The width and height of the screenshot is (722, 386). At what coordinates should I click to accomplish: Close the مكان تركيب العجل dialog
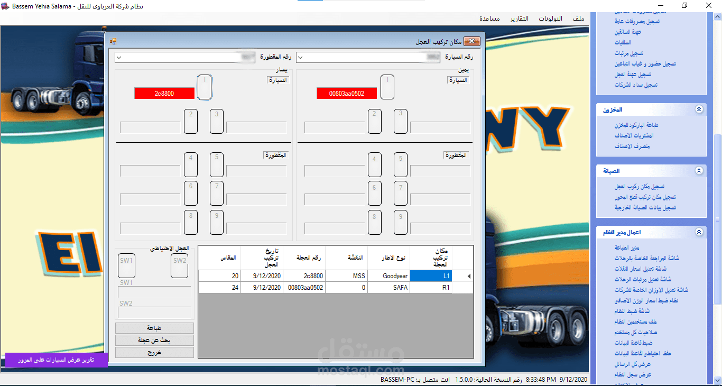472,41
